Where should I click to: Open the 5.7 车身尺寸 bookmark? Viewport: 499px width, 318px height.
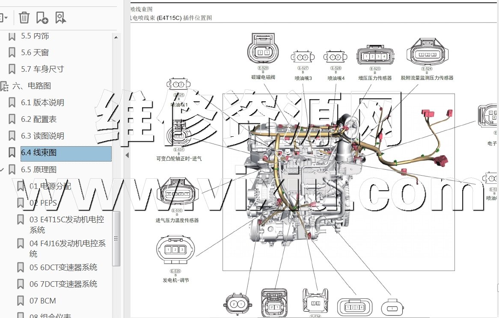(x=42, y=69)
